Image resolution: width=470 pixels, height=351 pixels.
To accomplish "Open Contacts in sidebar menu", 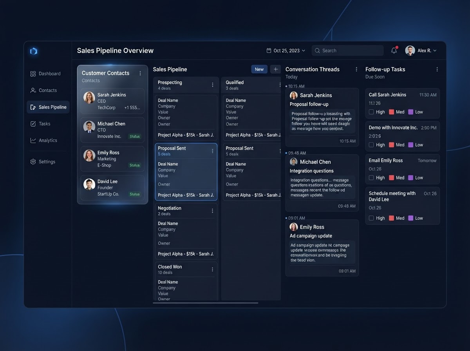I will click(48, 90).
